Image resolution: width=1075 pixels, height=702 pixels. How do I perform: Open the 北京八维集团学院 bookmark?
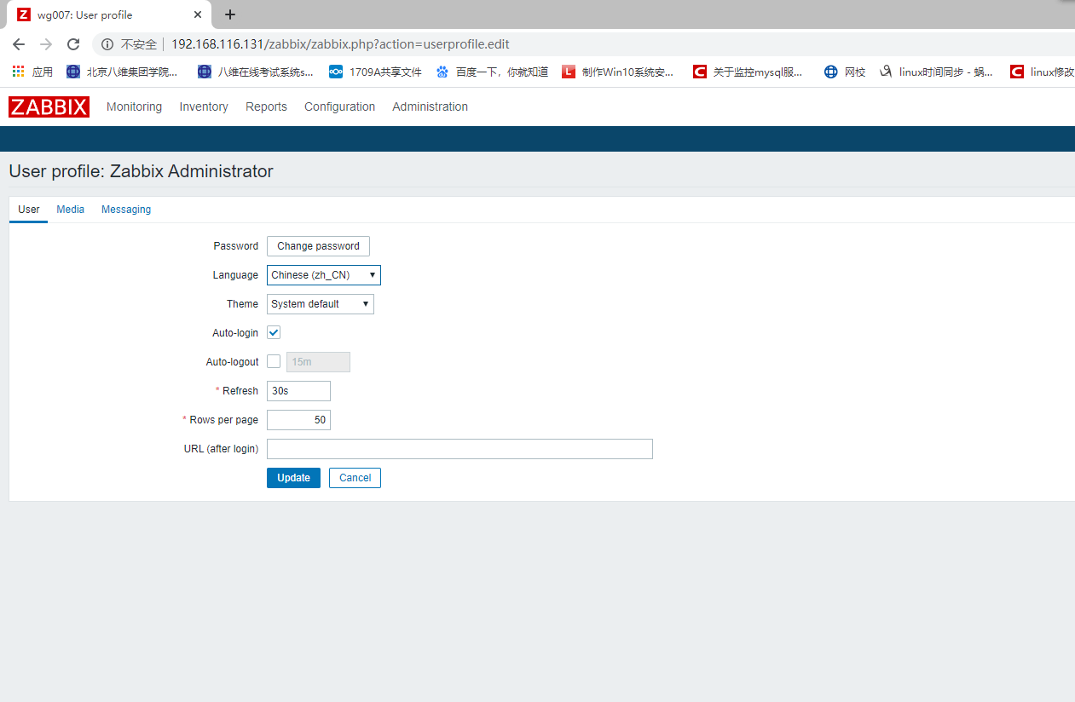122,72
